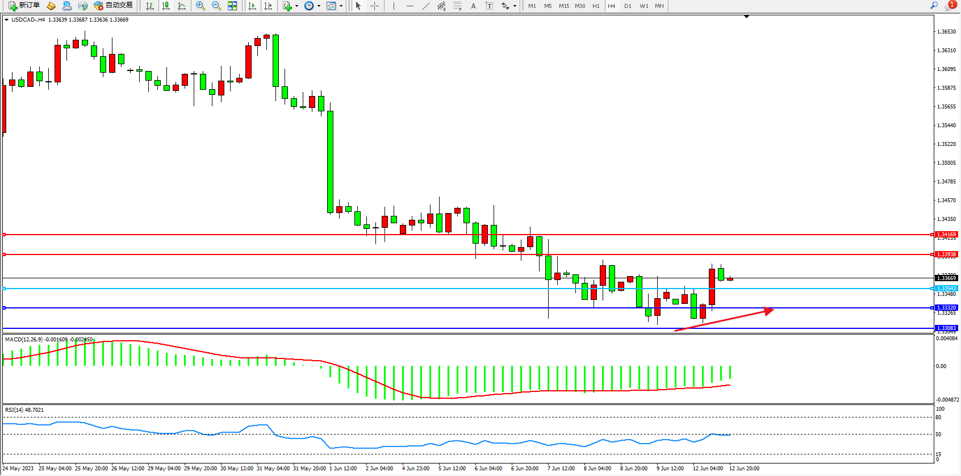Pick the Fibonacci retracement tool
This screenshot has height=476, width=961.
457,6
